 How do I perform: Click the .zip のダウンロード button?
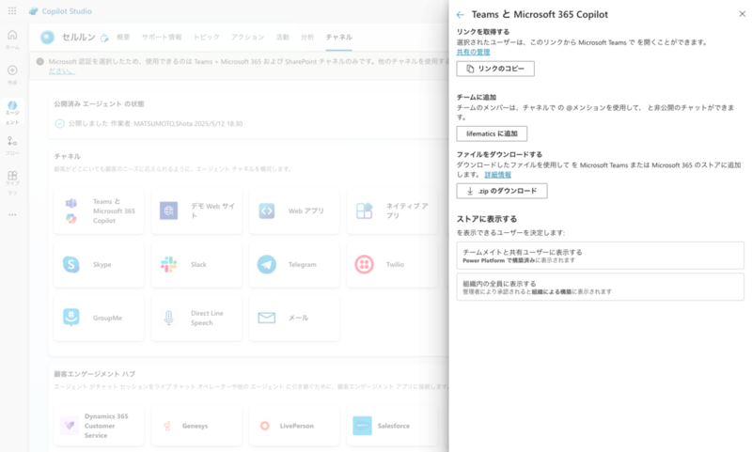point(502,191)
